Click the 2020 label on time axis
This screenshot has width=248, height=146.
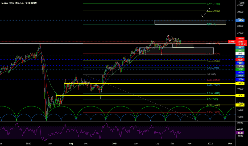click(x=28, y=143)
